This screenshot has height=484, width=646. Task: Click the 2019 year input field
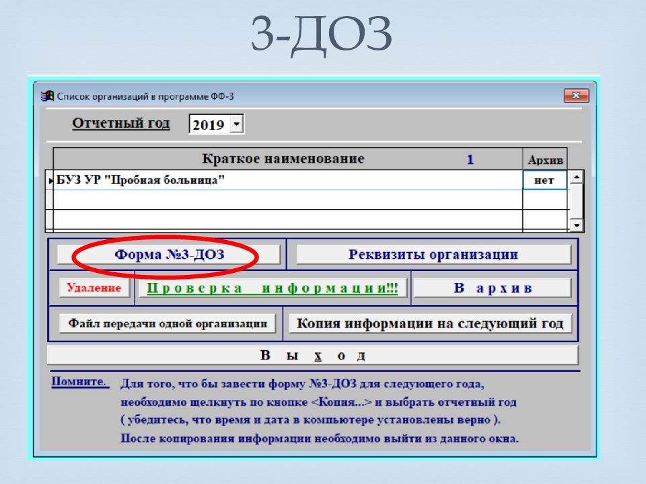(x=209, y=125)
